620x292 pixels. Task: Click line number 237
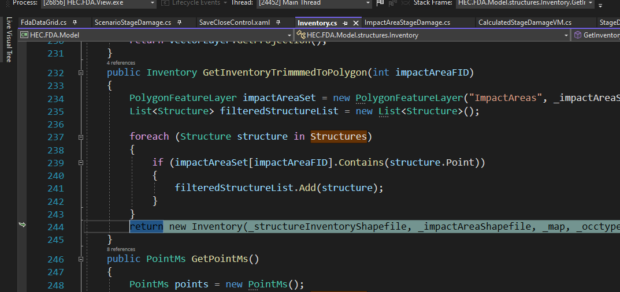click(x=55, y=137)
